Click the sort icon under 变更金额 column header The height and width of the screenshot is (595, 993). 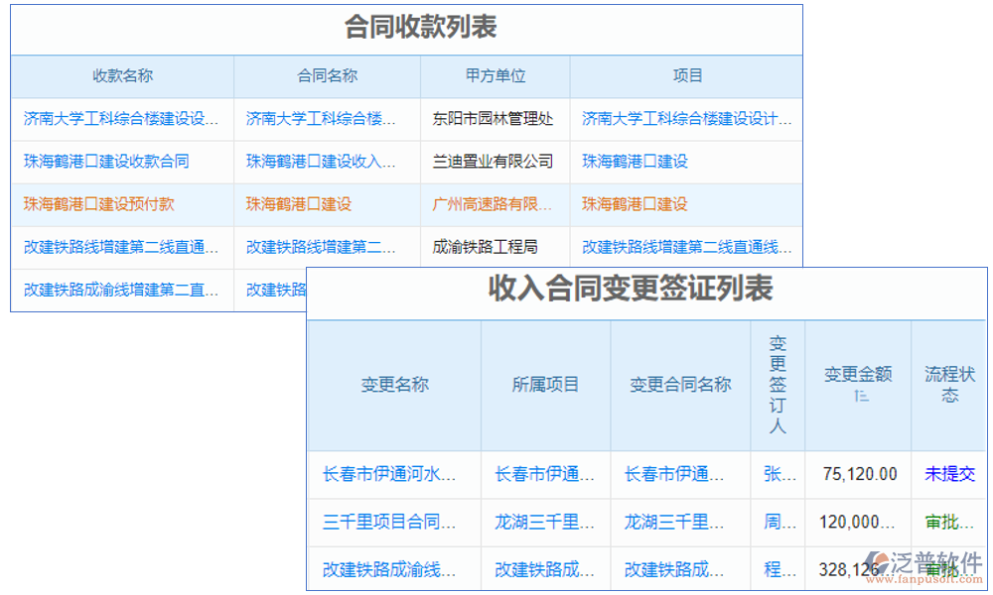coord(860,394)
